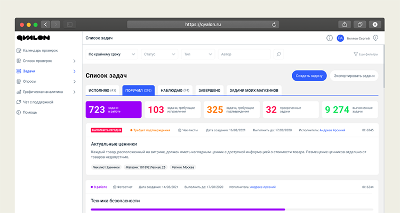Click the page vertical scrollbar
400x213 pixels.
[383, 66]
